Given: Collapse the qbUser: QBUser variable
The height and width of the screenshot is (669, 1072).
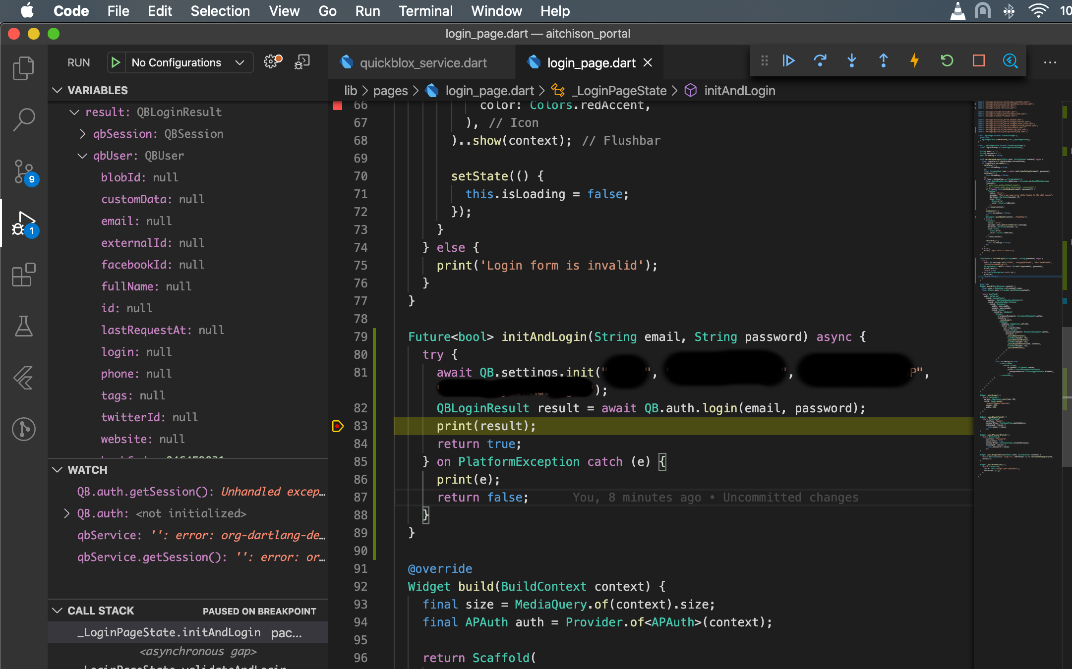Looking at the screenshot, I should tap(82, 156).
